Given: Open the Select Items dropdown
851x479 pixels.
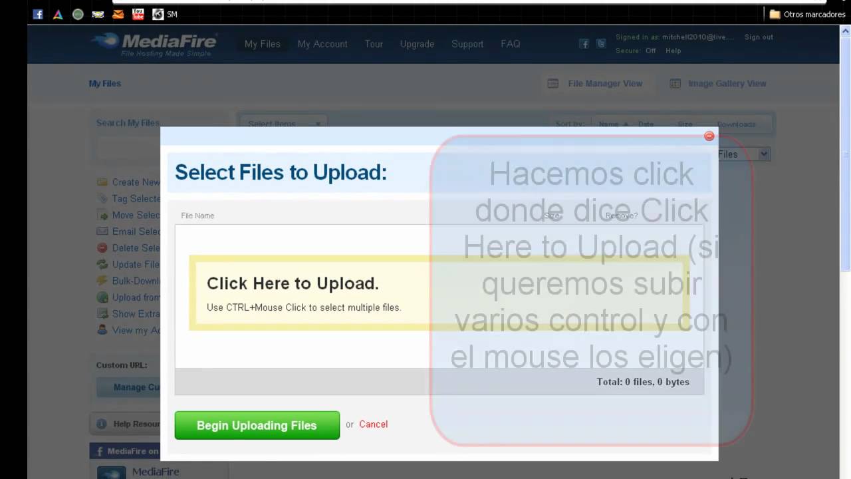Looking at the screenshot, I should click(x=284, y=124).
